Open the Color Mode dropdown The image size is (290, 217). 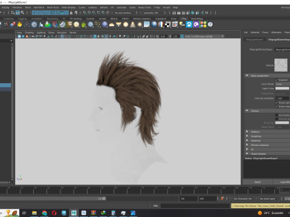pos(283,84)
